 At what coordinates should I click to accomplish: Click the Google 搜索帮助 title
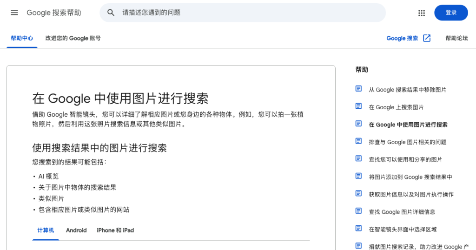tap(54, 13)
